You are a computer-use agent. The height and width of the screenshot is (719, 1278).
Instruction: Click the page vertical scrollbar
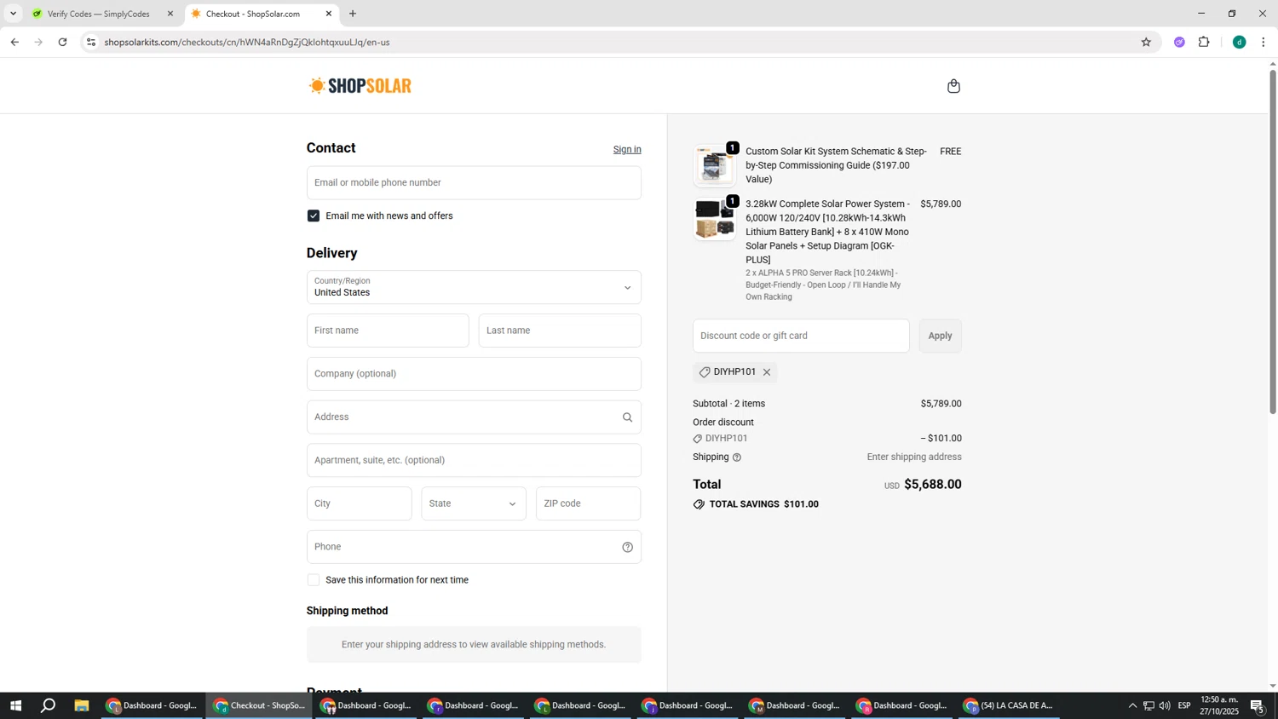(1273, 242)
